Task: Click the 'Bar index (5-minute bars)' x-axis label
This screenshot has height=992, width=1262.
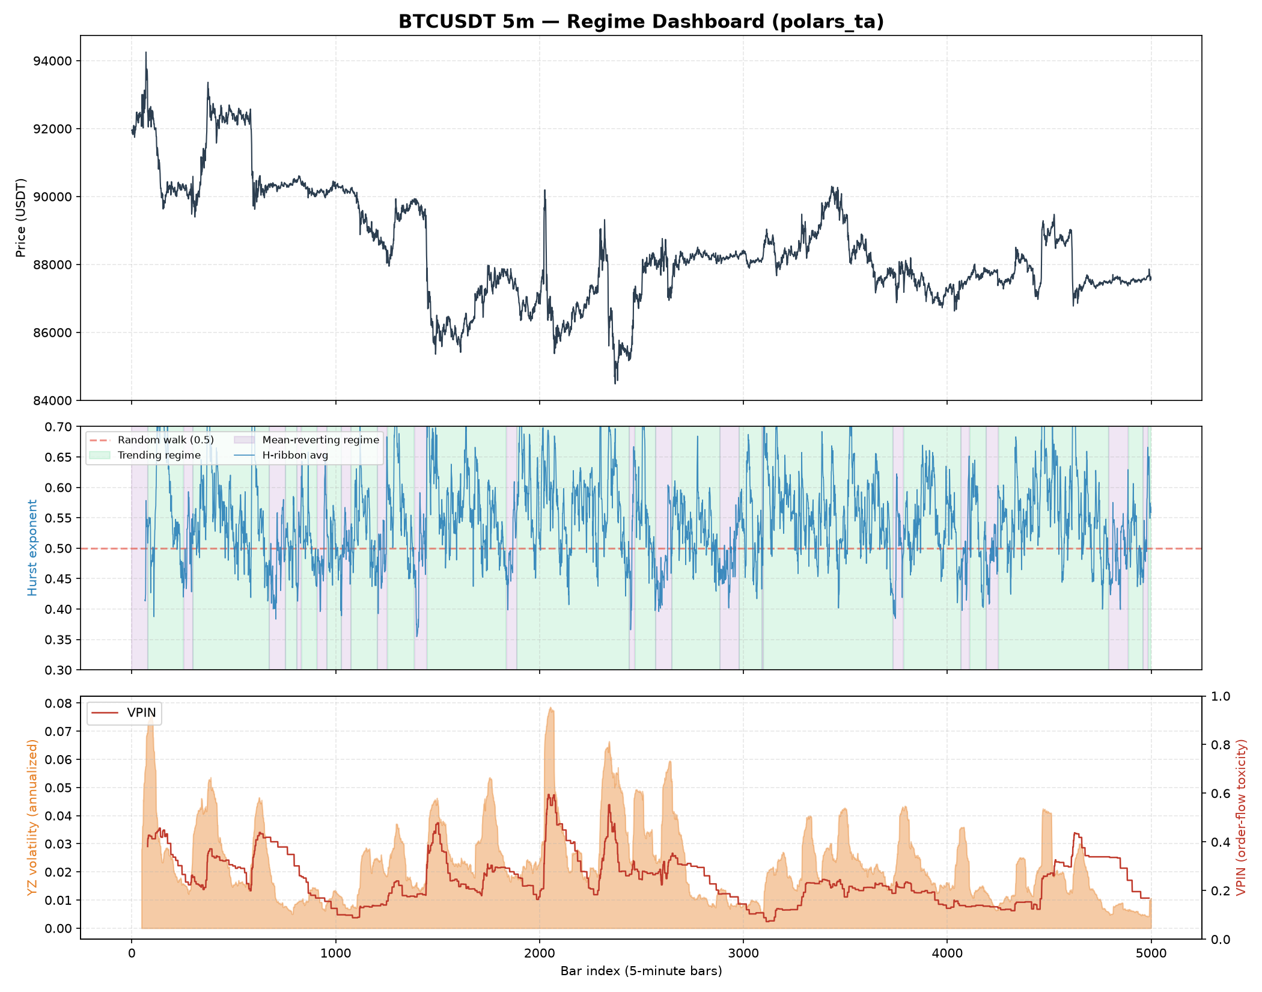Action: point(641,972)
